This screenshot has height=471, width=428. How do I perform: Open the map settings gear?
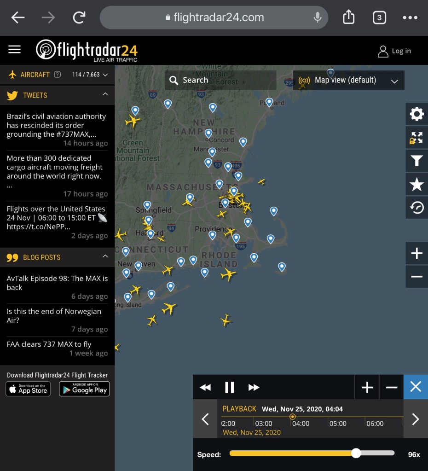(x=416, y=114)
